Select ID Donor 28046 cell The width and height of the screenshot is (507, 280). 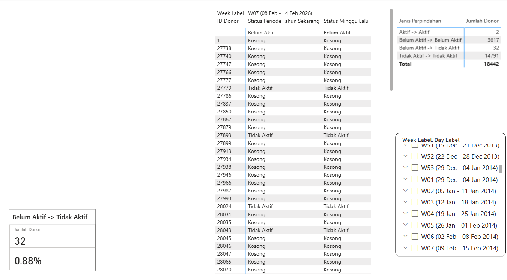click(x=224, y=246)
